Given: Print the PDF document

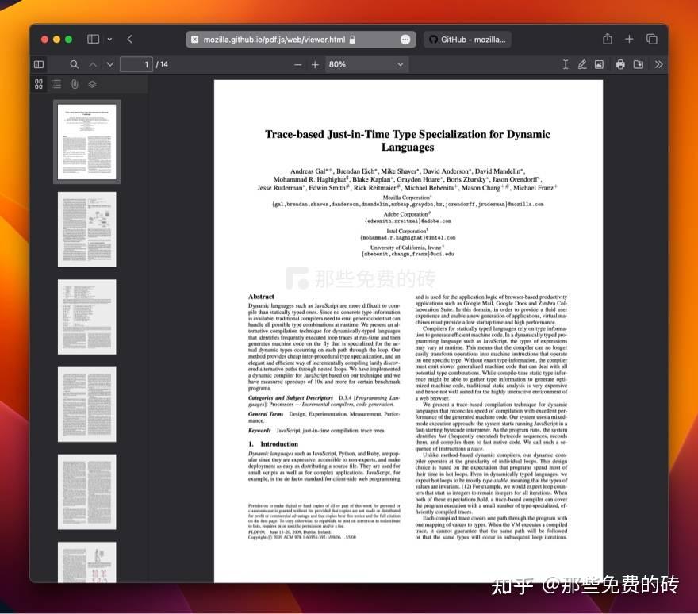Looking at the screenshot, I should 620,64.
